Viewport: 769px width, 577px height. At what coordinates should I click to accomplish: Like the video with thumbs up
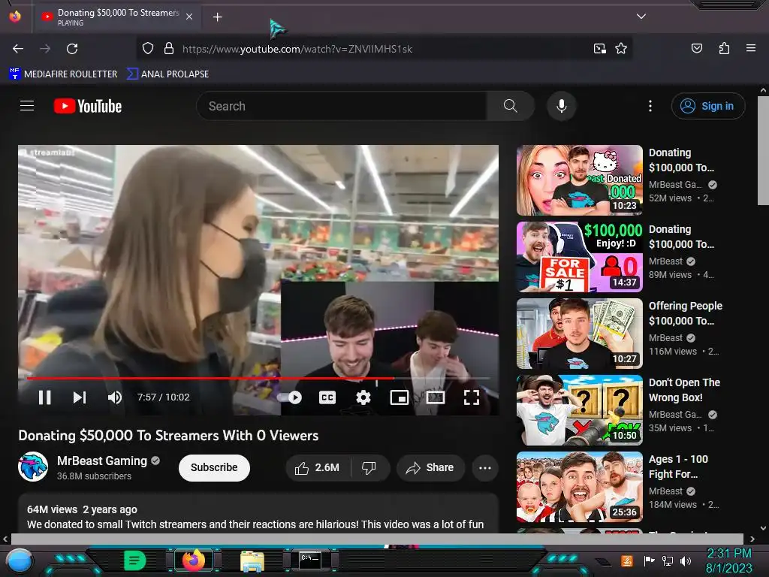coord(318,467)
